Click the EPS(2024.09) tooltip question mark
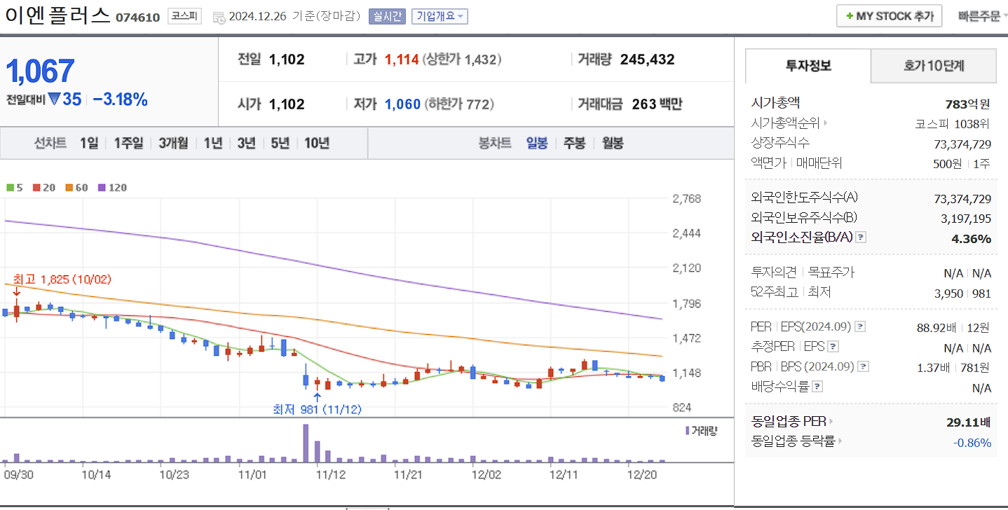 [860, 326]
